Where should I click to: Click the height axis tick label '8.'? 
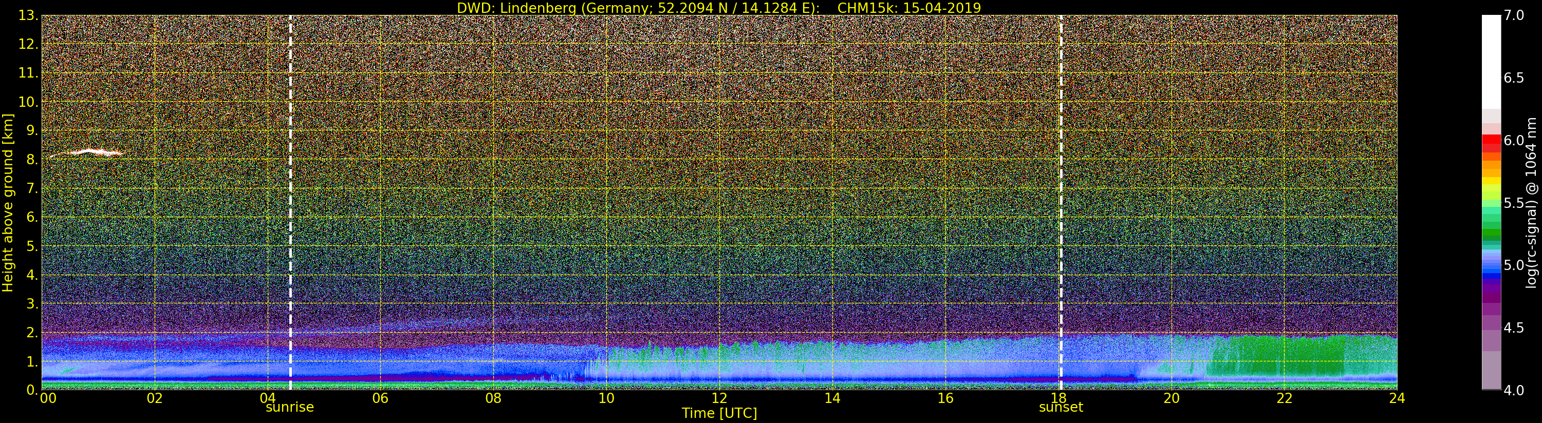tap(32, 160)
